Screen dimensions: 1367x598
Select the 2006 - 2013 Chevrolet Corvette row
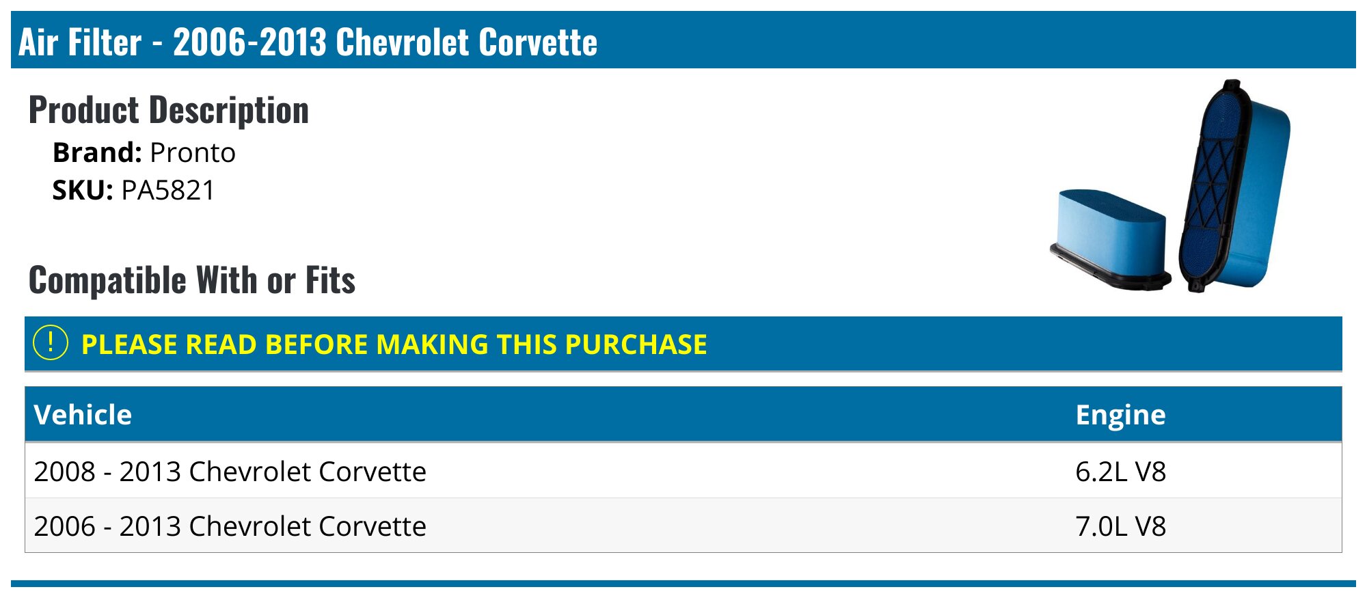[x=230, y=526]
